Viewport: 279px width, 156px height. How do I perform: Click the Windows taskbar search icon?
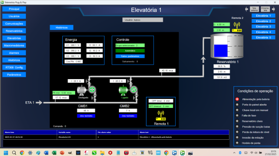(14, 152)
